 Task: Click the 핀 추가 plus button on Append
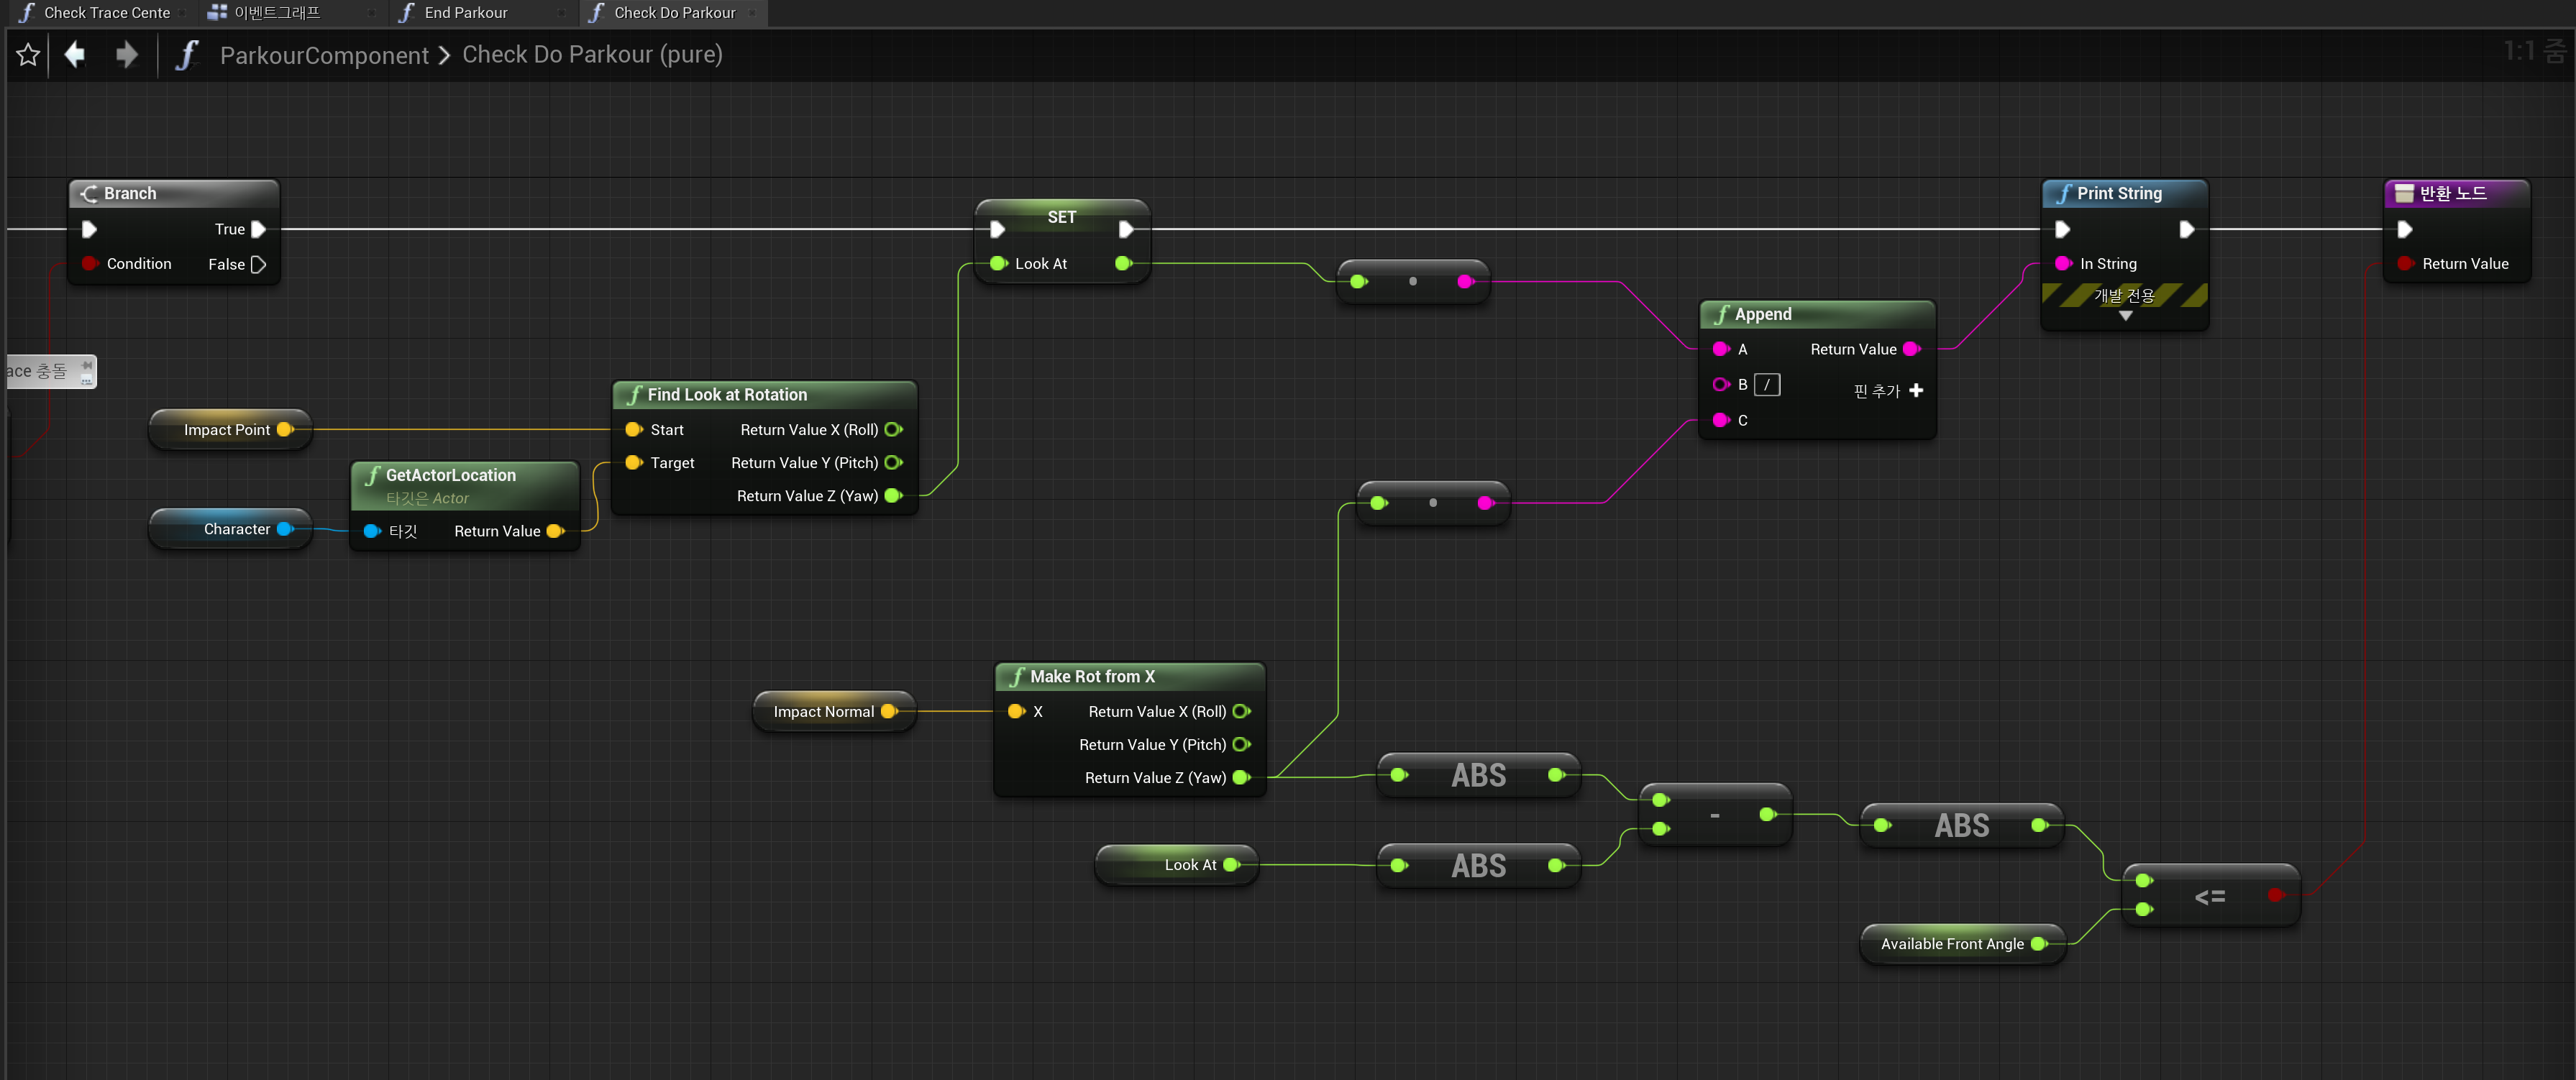click(1916, 390)
